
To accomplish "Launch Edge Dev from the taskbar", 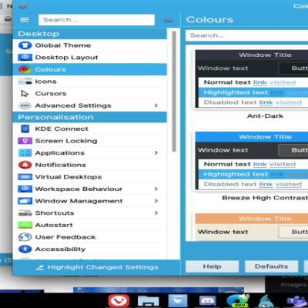I will coord(237,301).
